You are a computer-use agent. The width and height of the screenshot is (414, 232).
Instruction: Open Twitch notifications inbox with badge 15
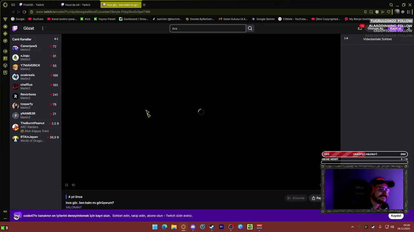(x=360, y=28)
